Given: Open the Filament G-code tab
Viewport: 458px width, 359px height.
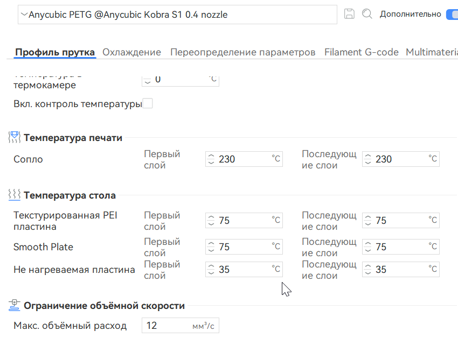Looking at the screenshot, I should (361, 52).
